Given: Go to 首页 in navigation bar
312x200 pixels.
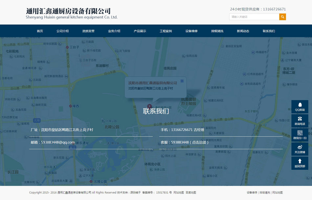Looking at the screenshot, I should (40, 31).
